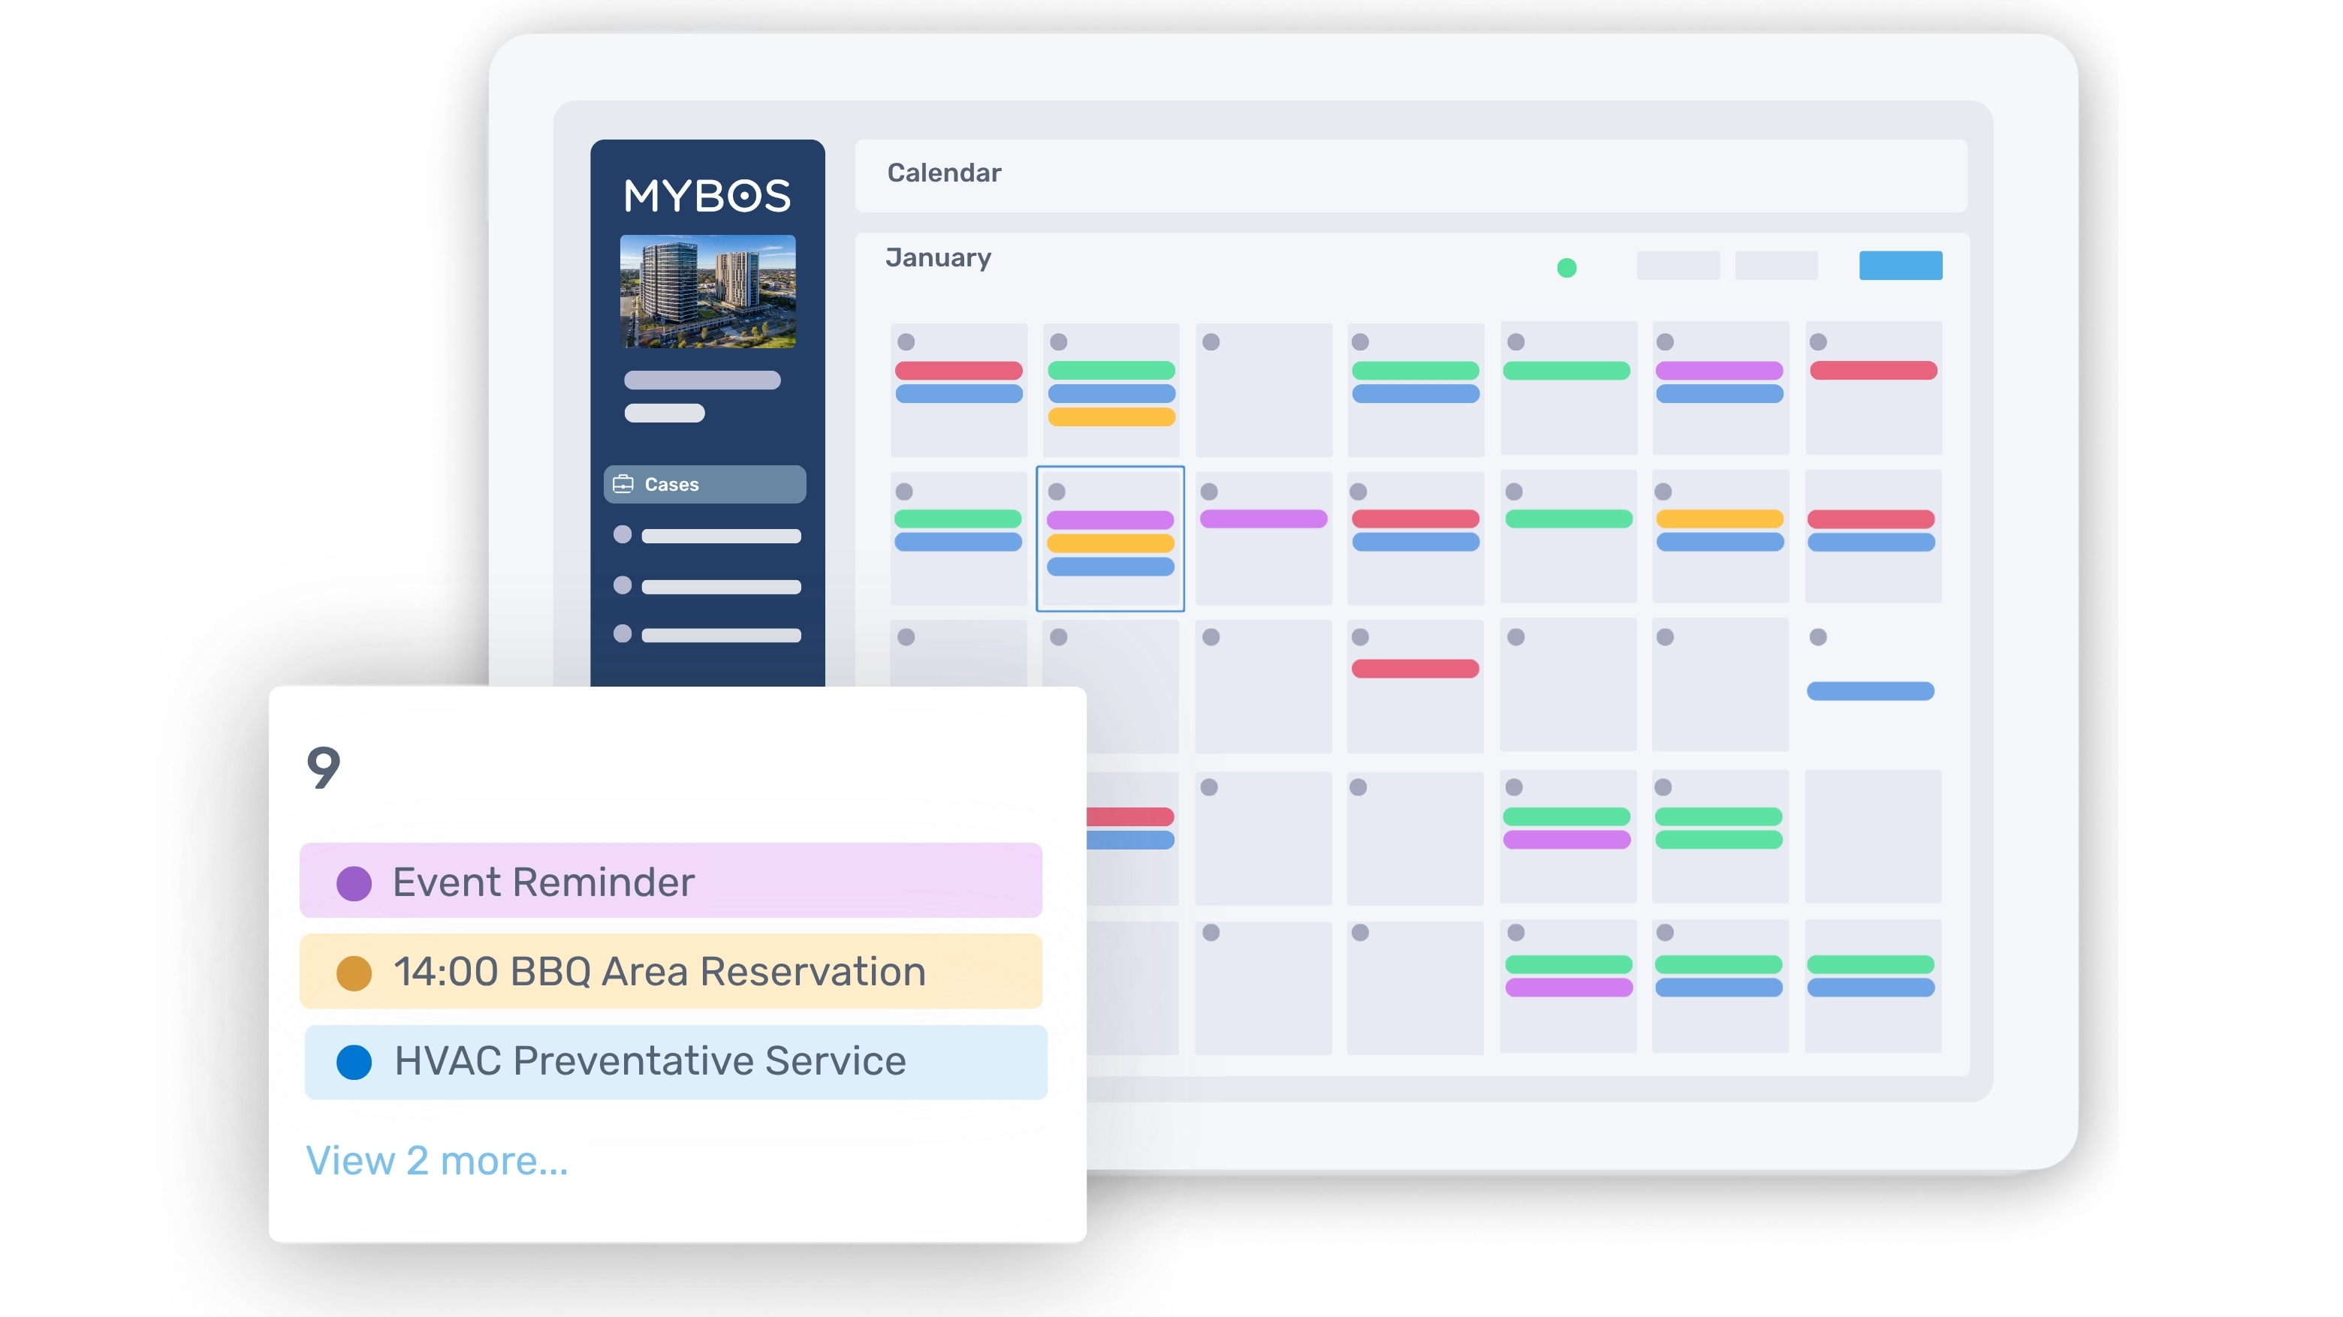The height and width of the screenshot is (1317, 2343).
Task: Click the blue button in calendar header
Action: pyautogui.click(x=1900, y=266)
